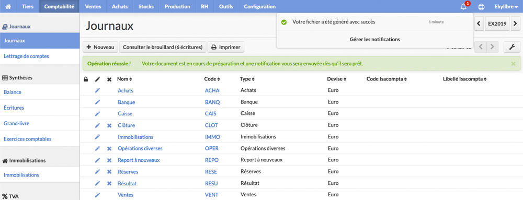523x200 pixels.
Task: Delete the Clôture journal
Action: pyautogui.click(x=109, y=125)
